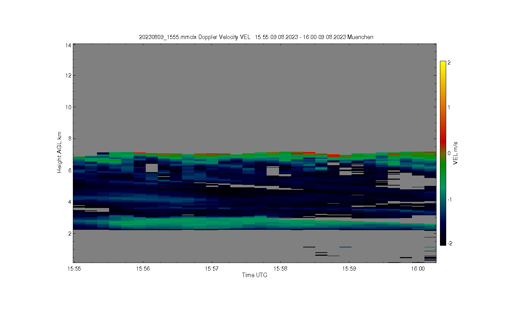The width and height of the screenshot is (518, 311).
Task: Click the 15:59 time tick label
Action: 349,268
